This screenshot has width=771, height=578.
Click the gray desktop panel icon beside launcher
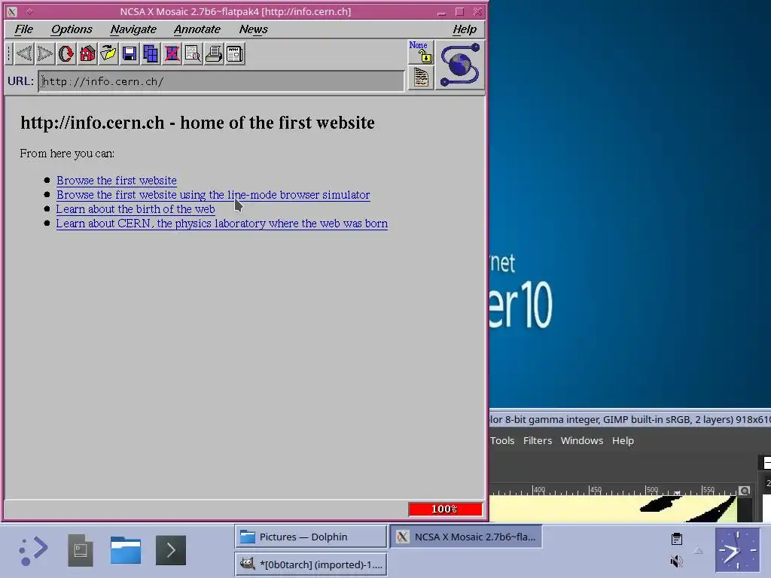pos(80,550)
